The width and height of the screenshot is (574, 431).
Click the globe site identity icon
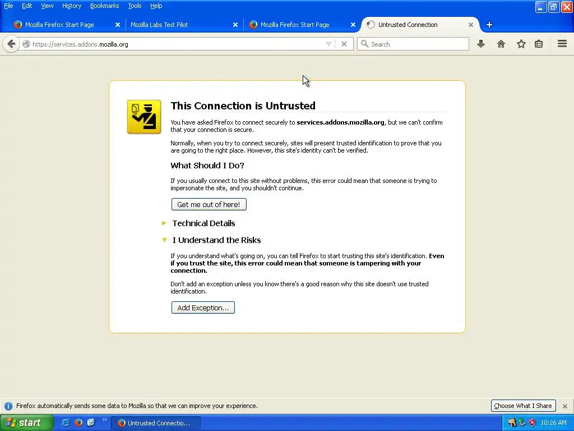pyautogui.click(x=26, y=44)
